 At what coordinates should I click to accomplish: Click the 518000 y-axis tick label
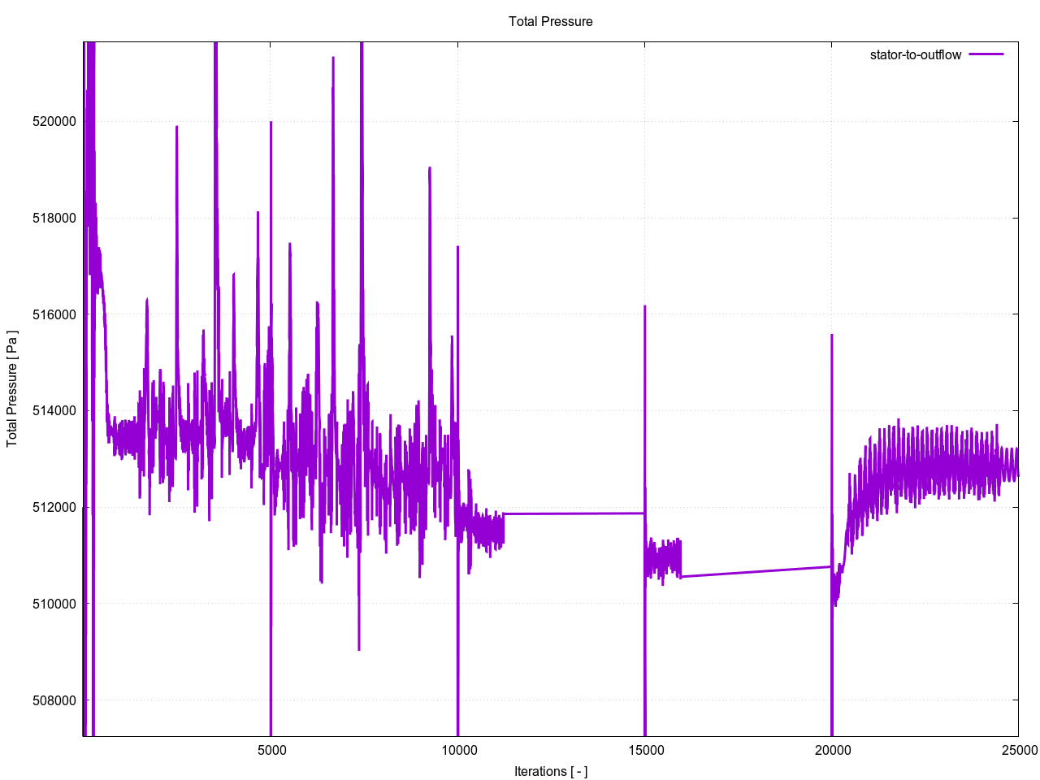point(54,219)
